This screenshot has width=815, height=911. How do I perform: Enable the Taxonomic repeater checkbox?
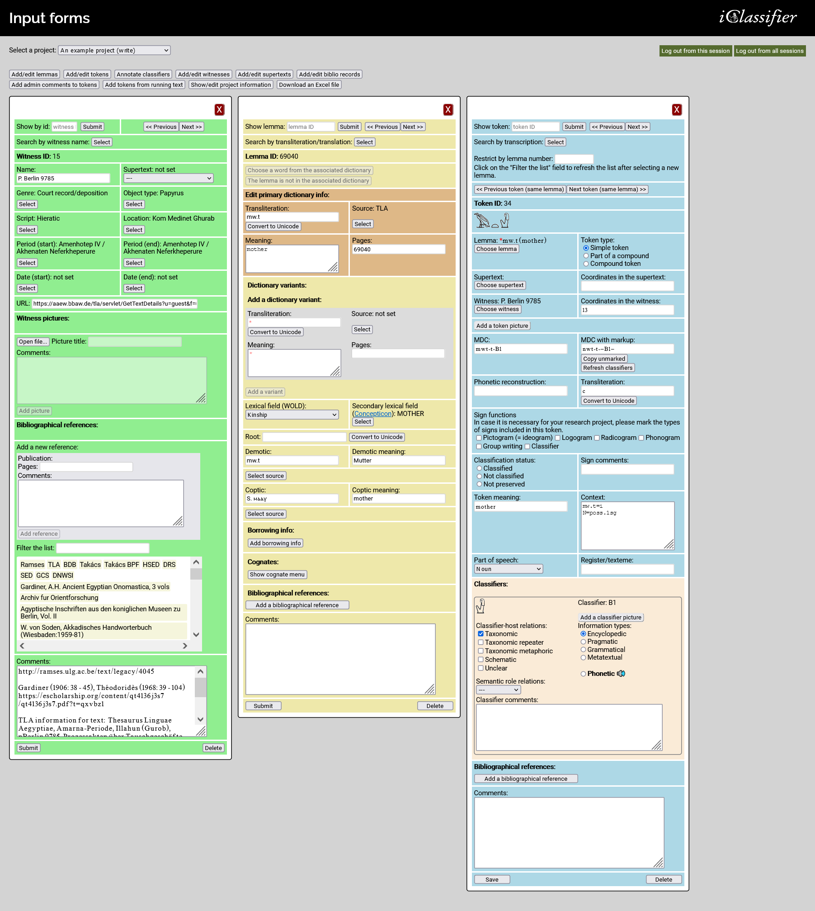point(481,642)
